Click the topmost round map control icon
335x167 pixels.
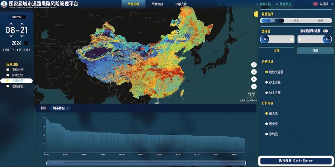[x=254, y=65]
